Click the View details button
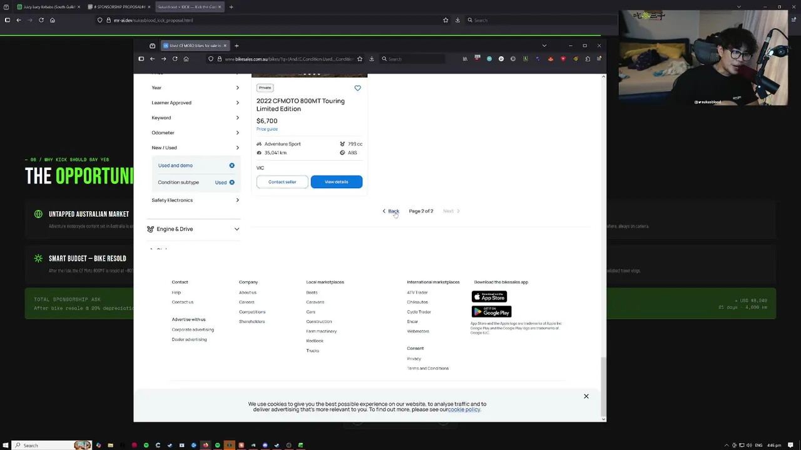 coord(336,182)
